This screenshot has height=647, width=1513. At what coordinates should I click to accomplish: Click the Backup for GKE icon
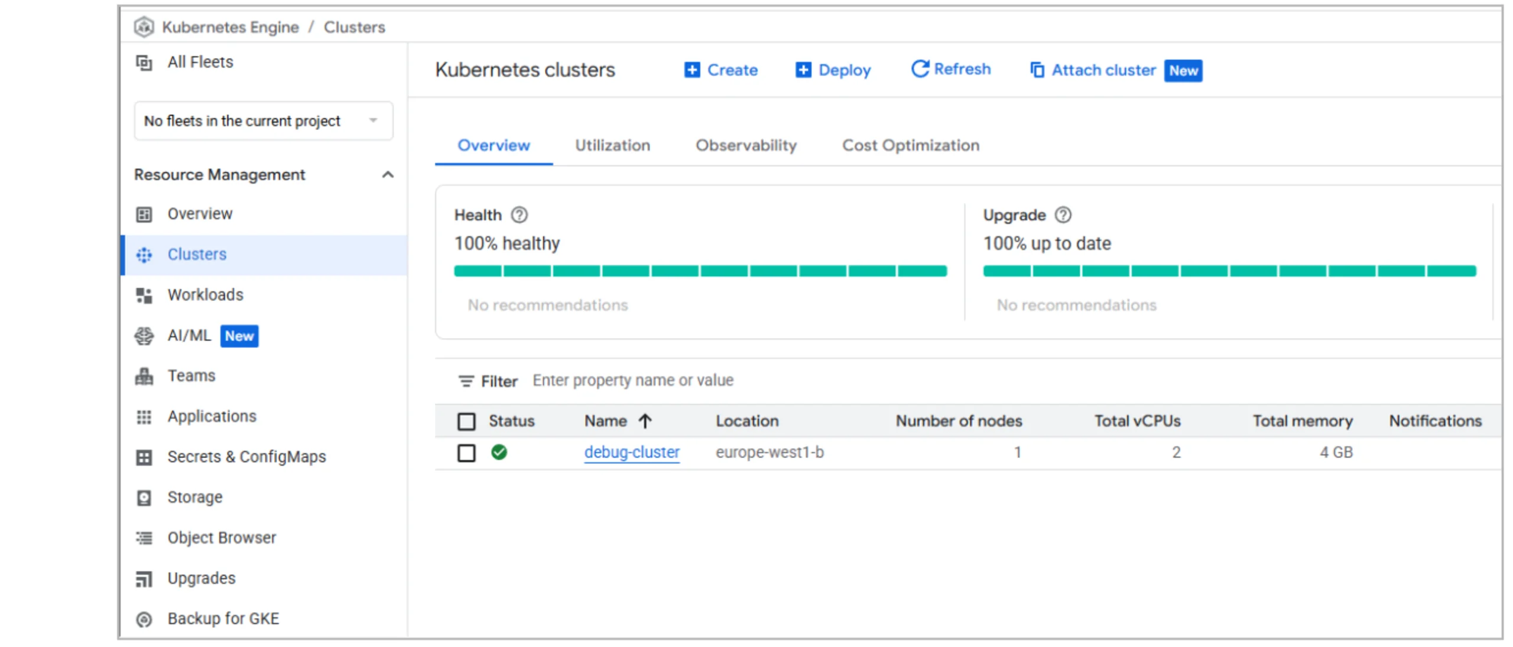pyautogui.click(x=144, y=618)
